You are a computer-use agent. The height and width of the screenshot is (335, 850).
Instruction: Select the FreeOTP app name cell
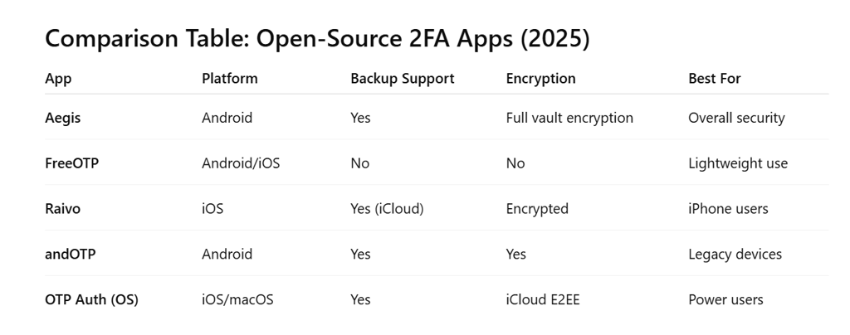(x=71, y=163)
